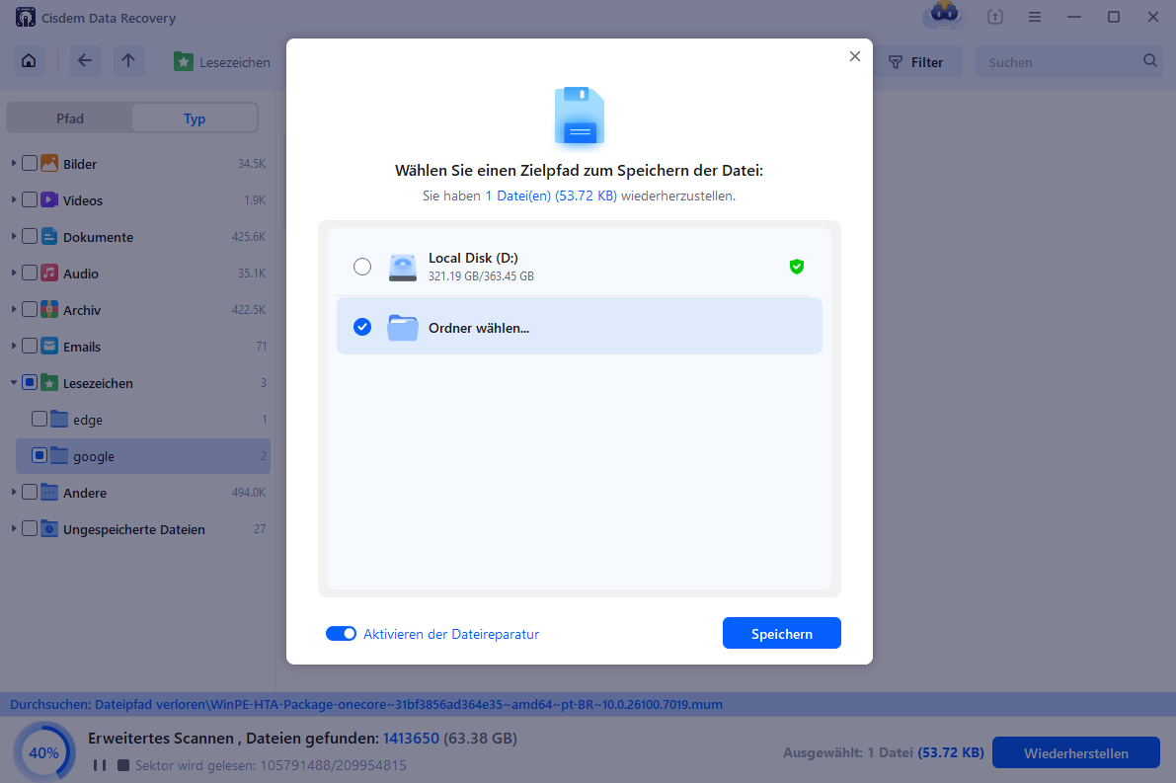Click the Wiederherstellen button
1176x783 pixels.
point(1075,752)
